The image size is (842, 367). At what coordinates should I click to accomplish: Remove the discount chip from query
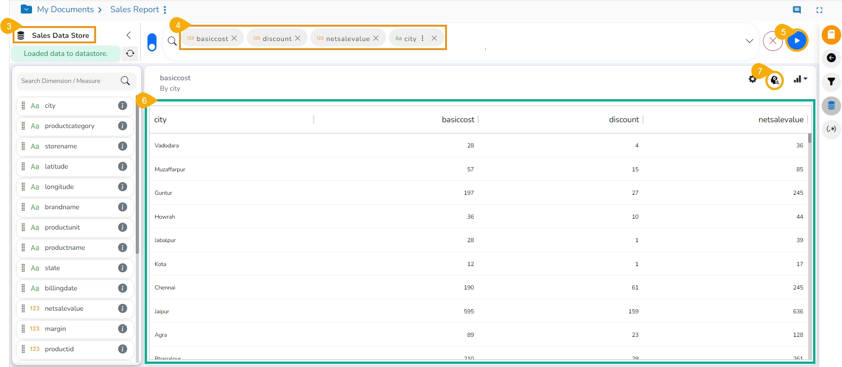298,38
